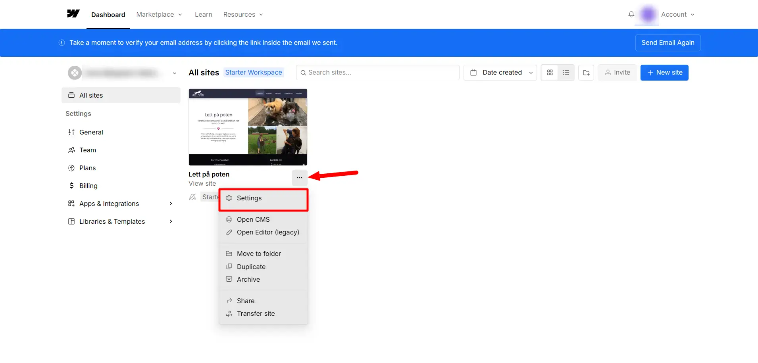Viewport: 758px width, 363px height.
Task: Open Plans settings
Action: tap(121, 168)
